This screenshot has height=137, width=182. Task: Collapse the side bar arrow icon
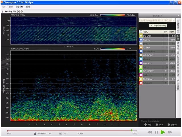tap(178, 15)
